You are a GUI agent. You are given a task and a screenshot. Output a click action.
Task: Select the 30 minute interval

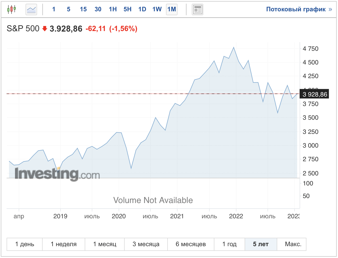pyautogui.click(x=98, y=9)
